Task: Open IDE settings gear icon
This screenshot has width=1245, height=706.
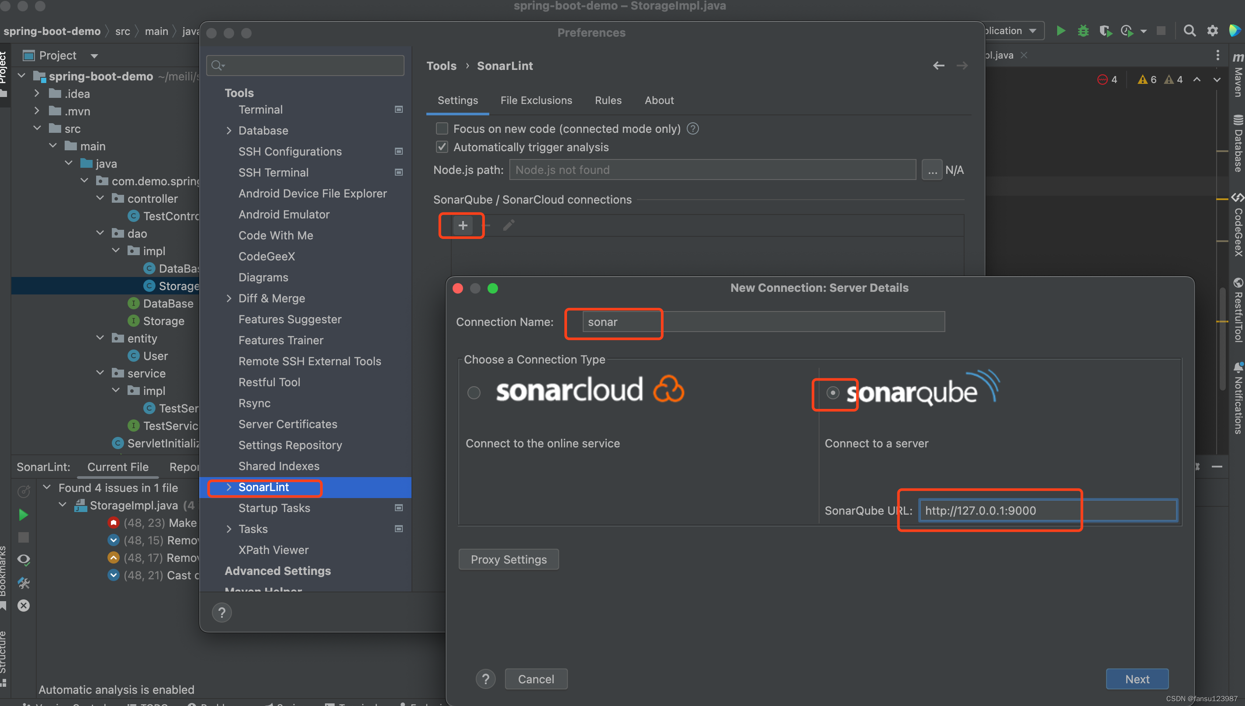Action: tap(1213, 31)
